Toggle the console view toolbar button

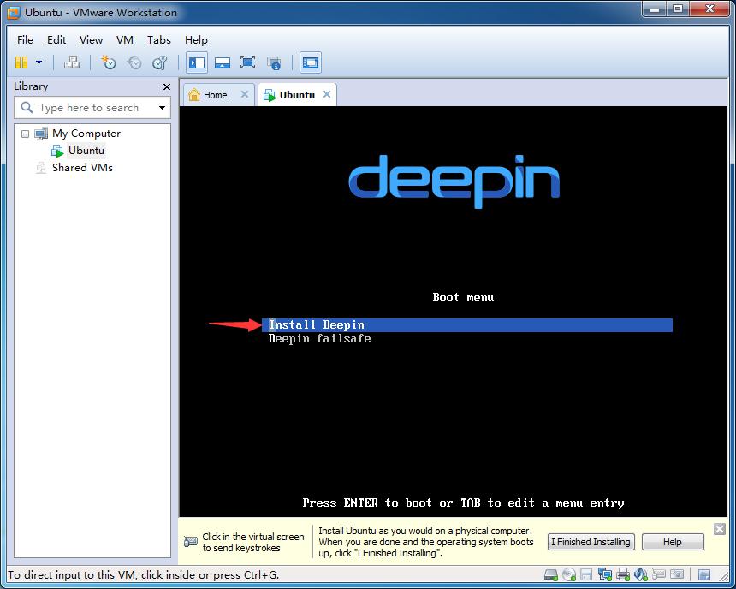point(311,62)
